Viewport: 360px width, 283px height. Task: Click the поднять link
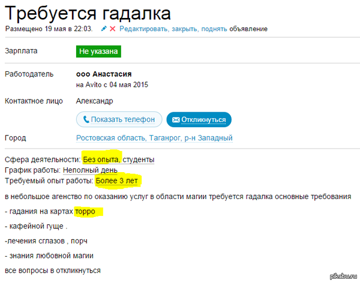click(x=214, y=29)
